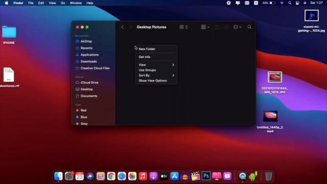Click the Edit Tags icon in toolbar
Viewport: 327px width, 184px height.
click(x=226, y=27)
